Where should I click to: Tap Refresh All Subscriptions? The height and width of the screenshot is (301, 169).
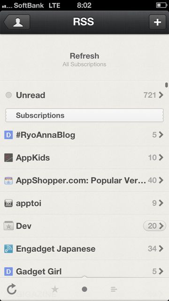click(x=84, y=59)
